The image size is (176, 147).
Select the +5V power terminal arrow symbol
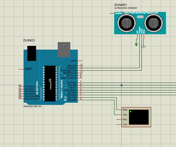pos(136,45)
